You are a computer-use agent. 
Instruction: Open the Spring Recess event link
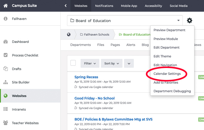pyautogui.click(x=86, y=77)
